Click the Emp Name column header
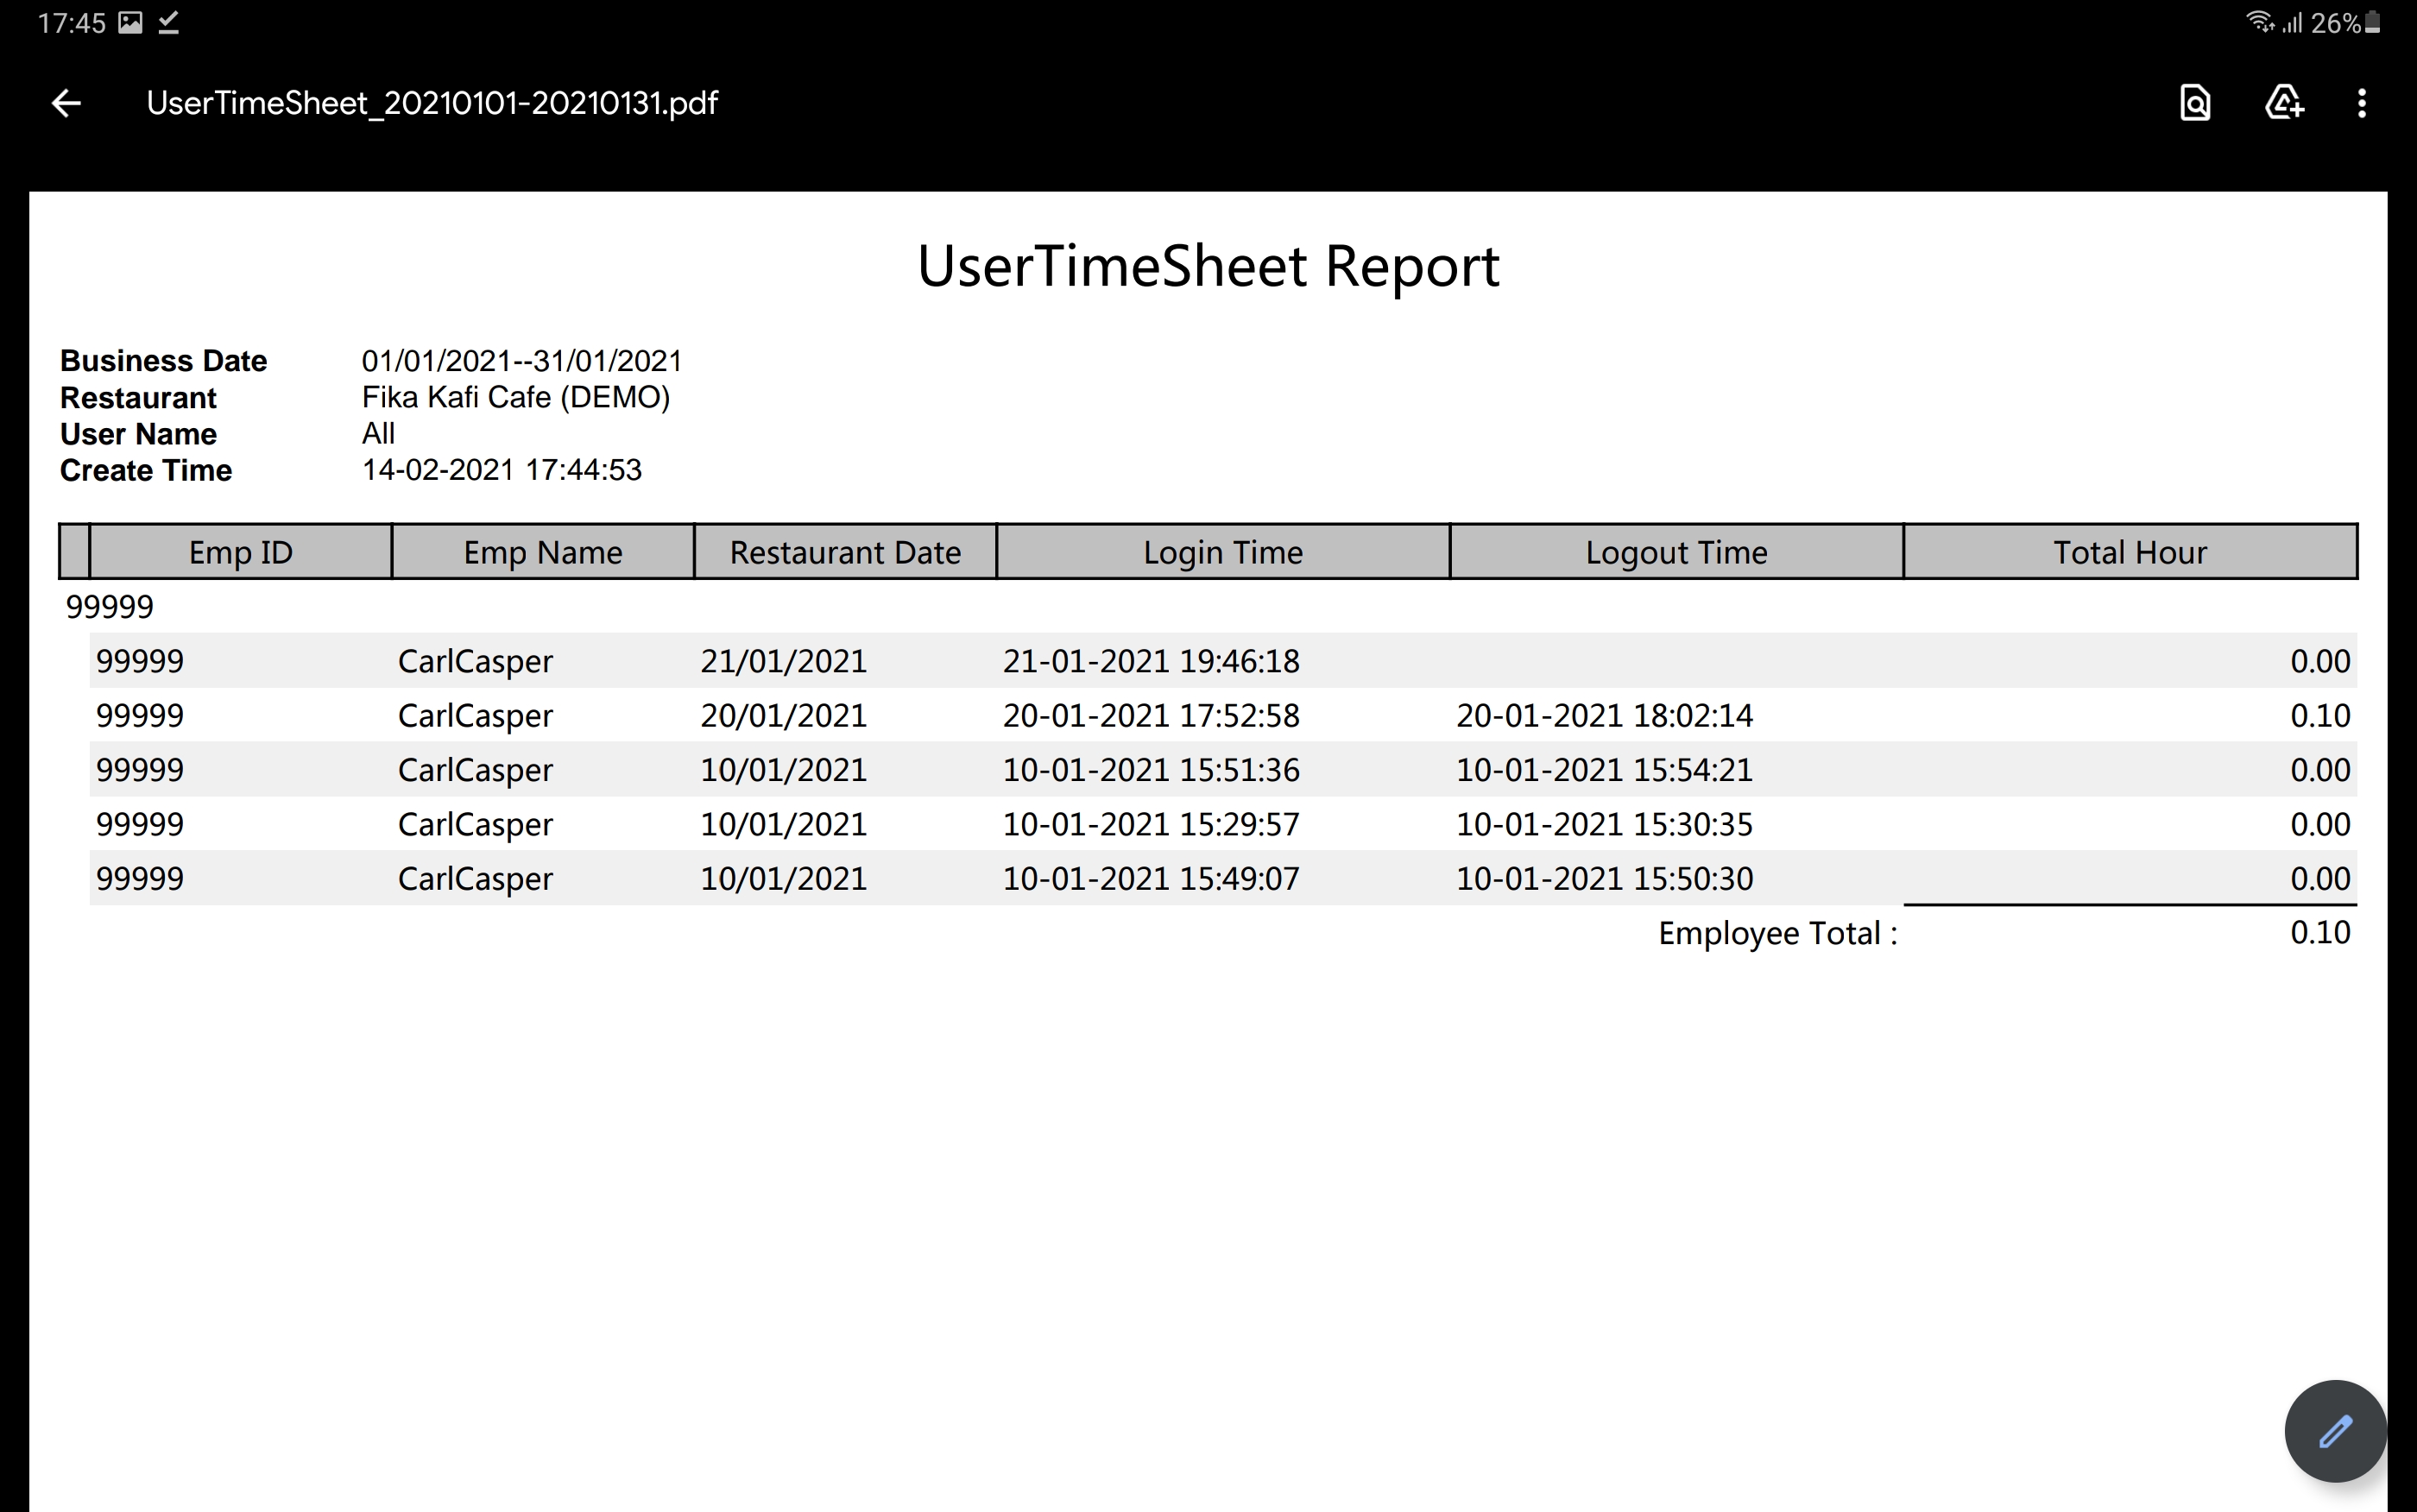This screenshot has width=2417, height=1512. (542, 552)
